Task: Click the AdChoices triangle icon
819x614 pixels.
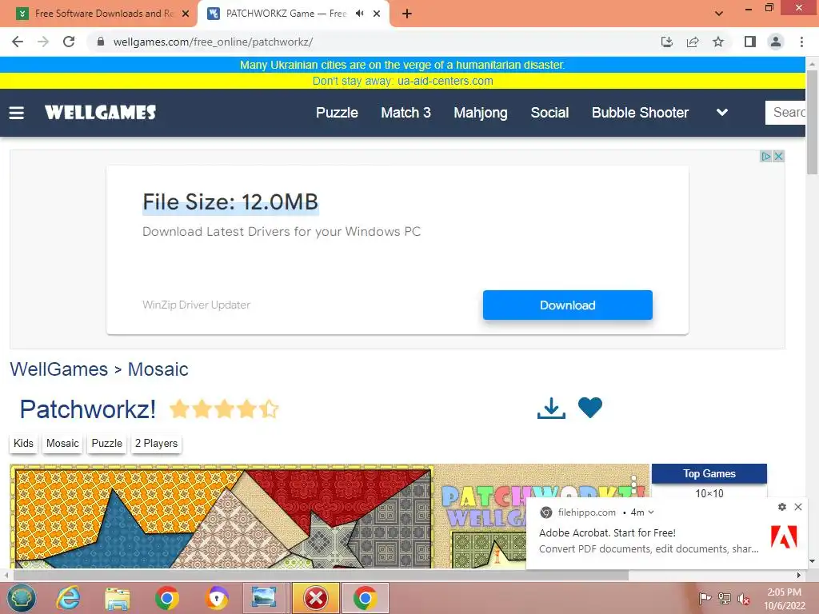Action: point(765,156)
